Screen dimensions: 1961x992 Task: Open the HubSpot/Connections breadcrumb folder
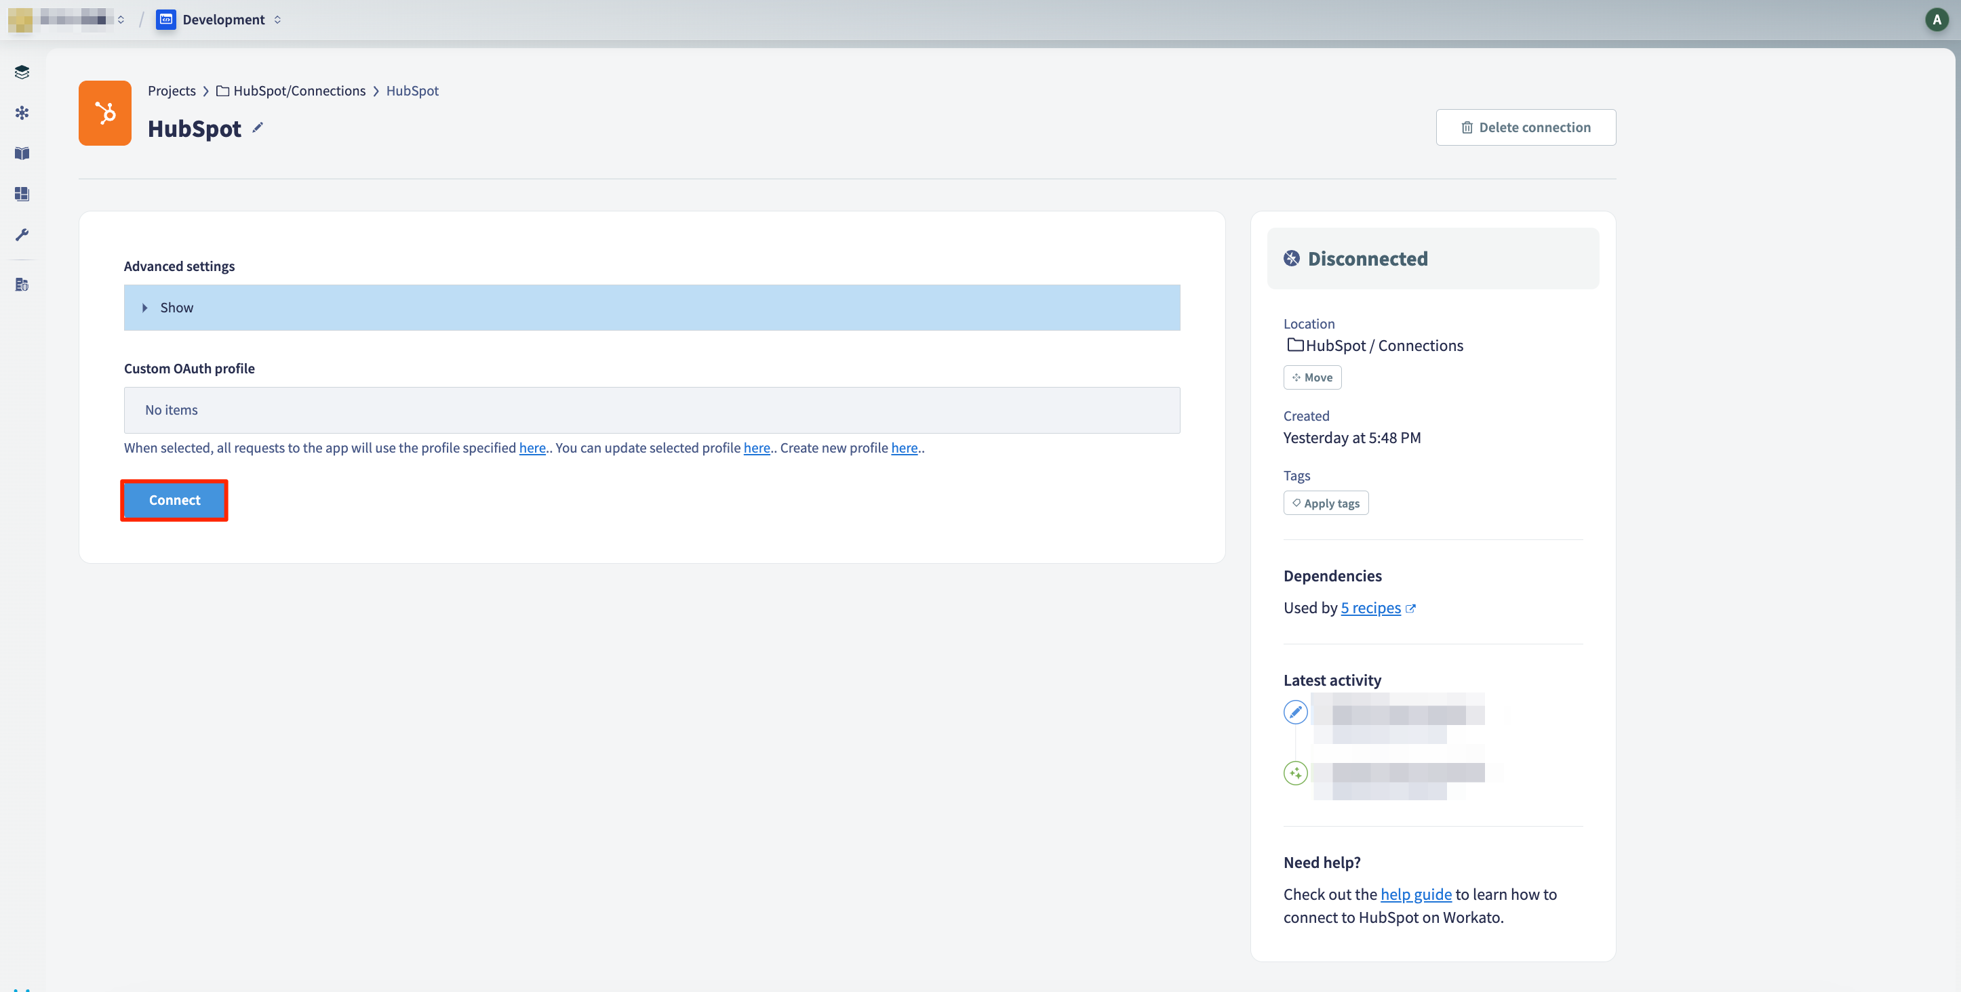tap(291, 91)
